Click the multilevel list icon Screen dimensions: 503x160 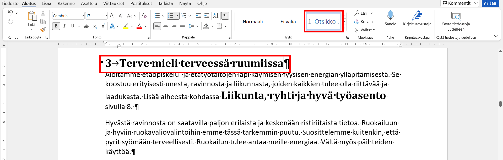(184, 16)
